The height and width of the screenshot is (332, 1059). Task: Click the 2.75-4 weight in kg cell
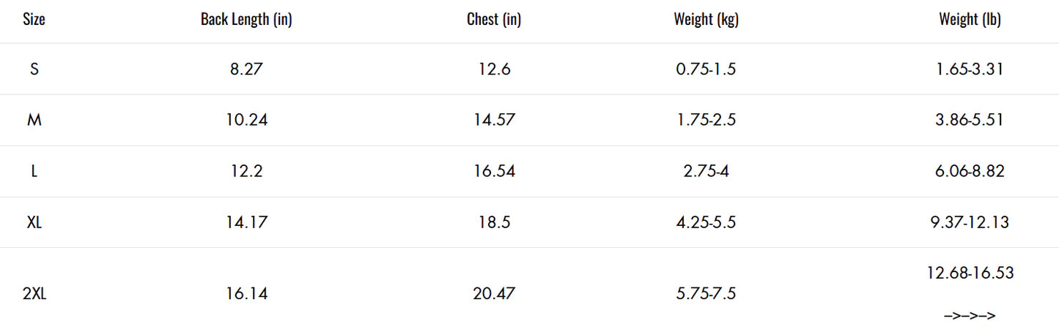point(706,171)
